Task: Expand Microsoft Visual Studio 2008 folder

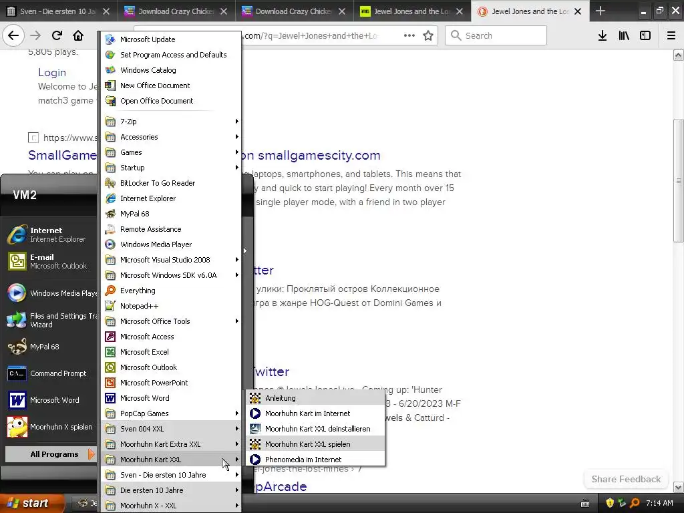Action: click(x=171, y=260)
